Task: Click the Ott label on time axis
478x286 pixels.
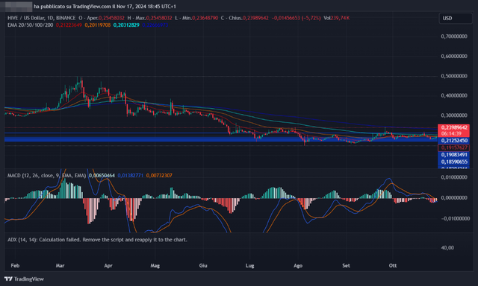Action: (393, 266)
